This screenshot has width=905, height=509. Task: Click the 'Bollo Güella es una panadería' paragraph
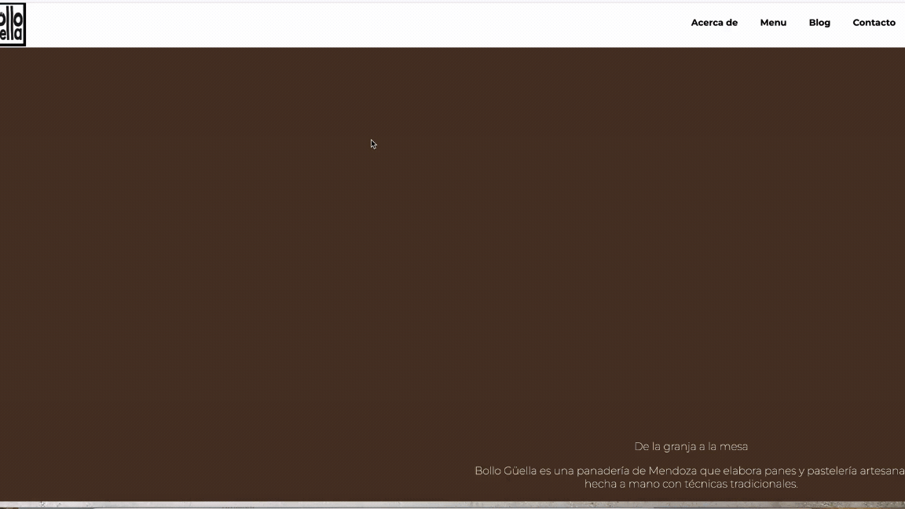(690, 478)
